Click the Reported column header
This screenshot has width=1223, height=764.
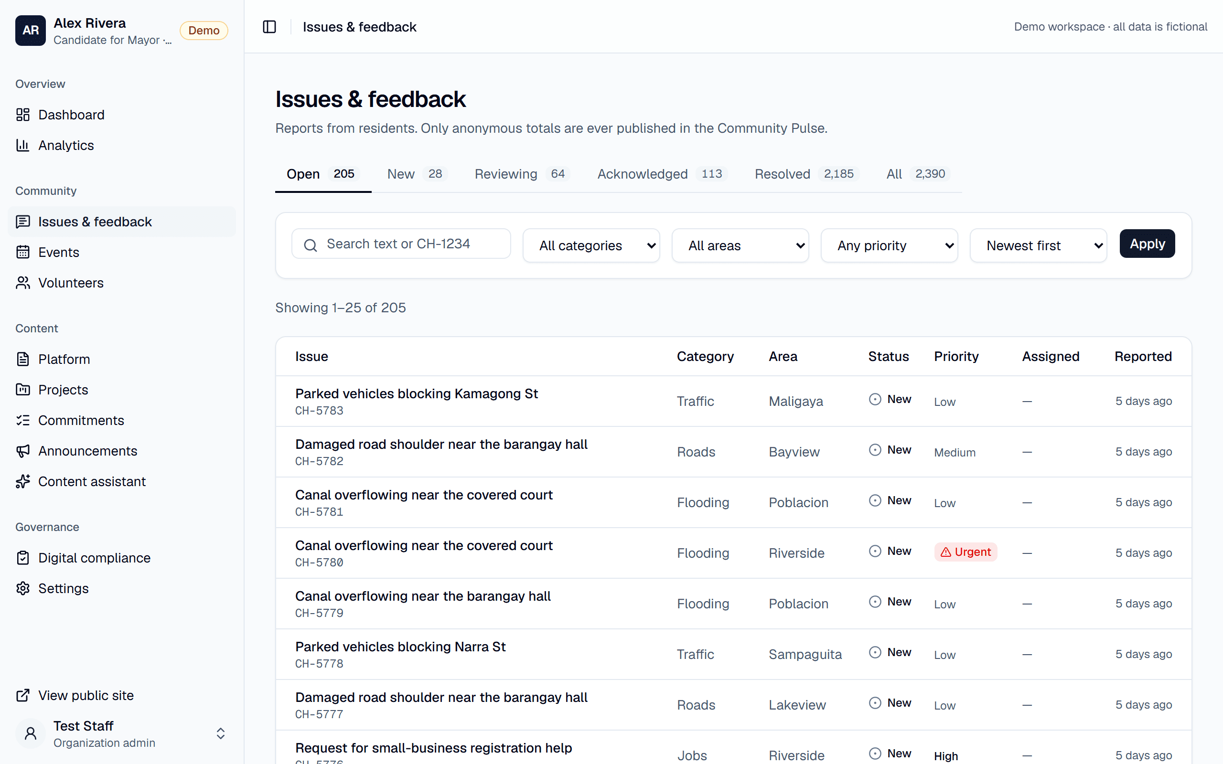pos(1143,356)
